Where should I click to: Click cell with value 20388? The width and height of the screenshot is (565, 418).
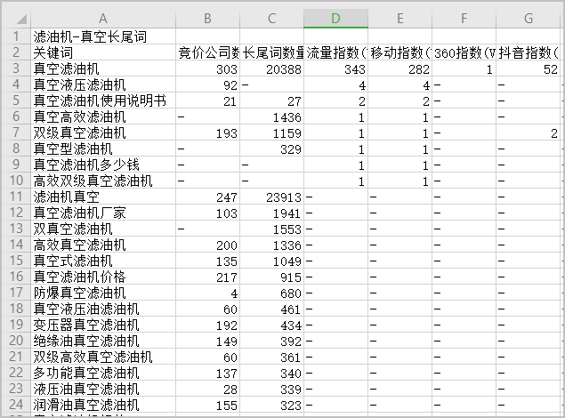pyautogui.click(x=271, y=68)
